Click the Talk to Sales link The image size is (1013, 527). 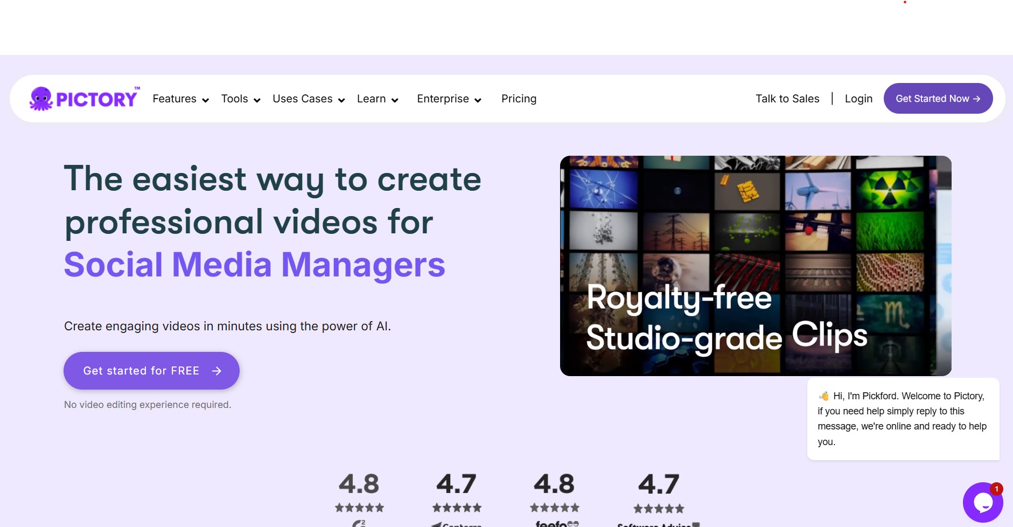787,99
